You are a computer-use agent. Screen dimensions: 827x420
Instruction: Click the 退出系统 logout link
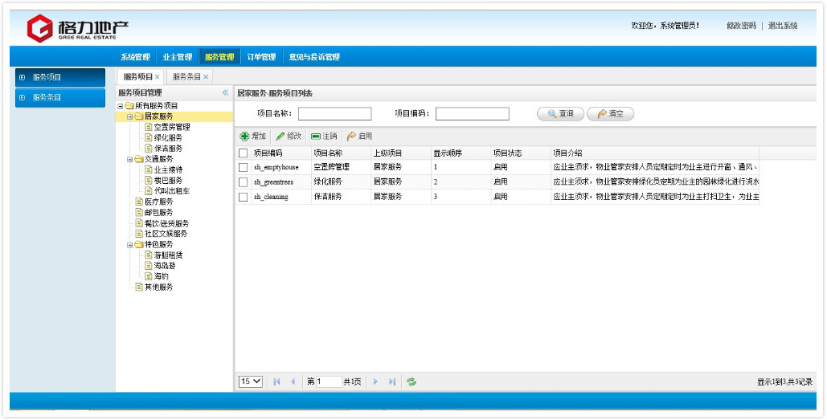[783, 26]
